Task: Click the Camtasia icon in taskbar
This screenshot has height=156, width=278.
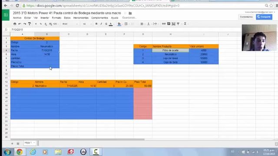Action: pyautogui.click(x=96, y=152)
